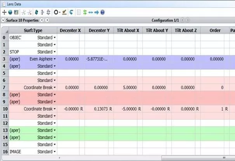The image size is (235, 161).
Task: Click the blue globe toolbar icon
Action: tap(10, 12)
